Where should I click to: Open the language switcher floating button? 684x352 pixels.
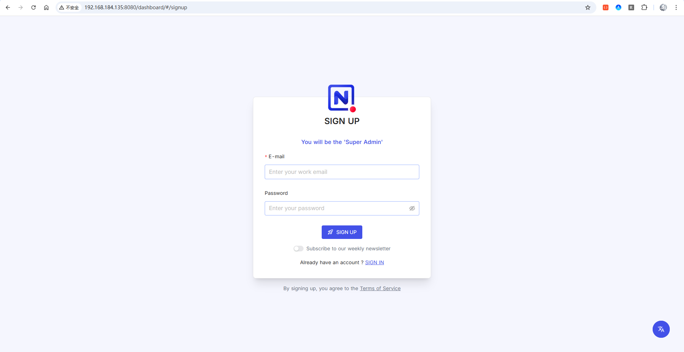[x=661, y=329]
